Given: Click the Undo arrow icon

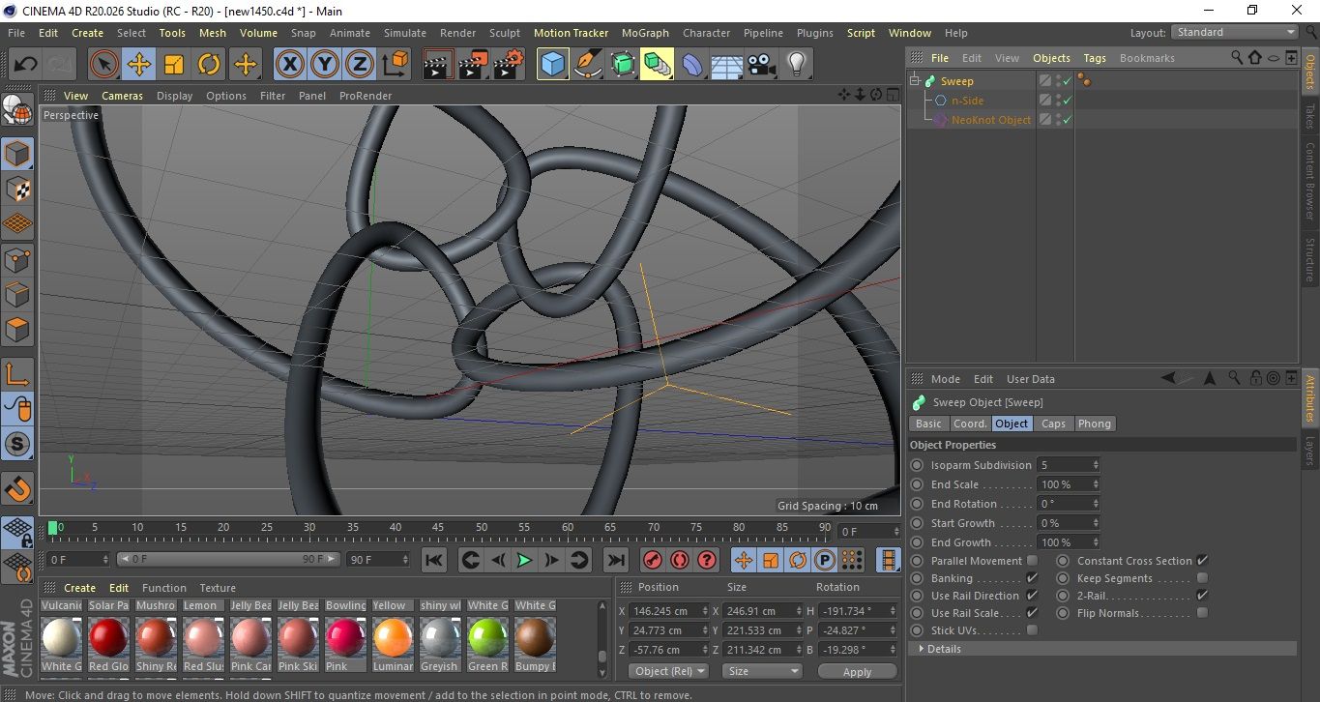Looking at the screenshot, I should point(26,65).
